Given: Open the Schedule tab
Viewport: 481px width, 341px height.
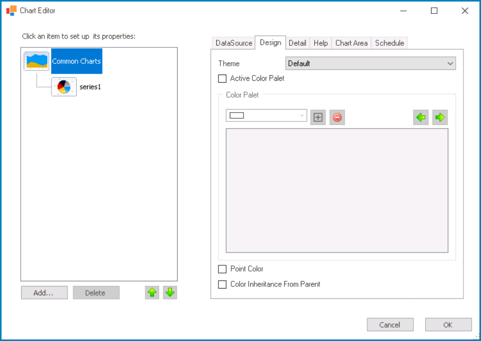Looking at the screenshot, I should 389,43.
